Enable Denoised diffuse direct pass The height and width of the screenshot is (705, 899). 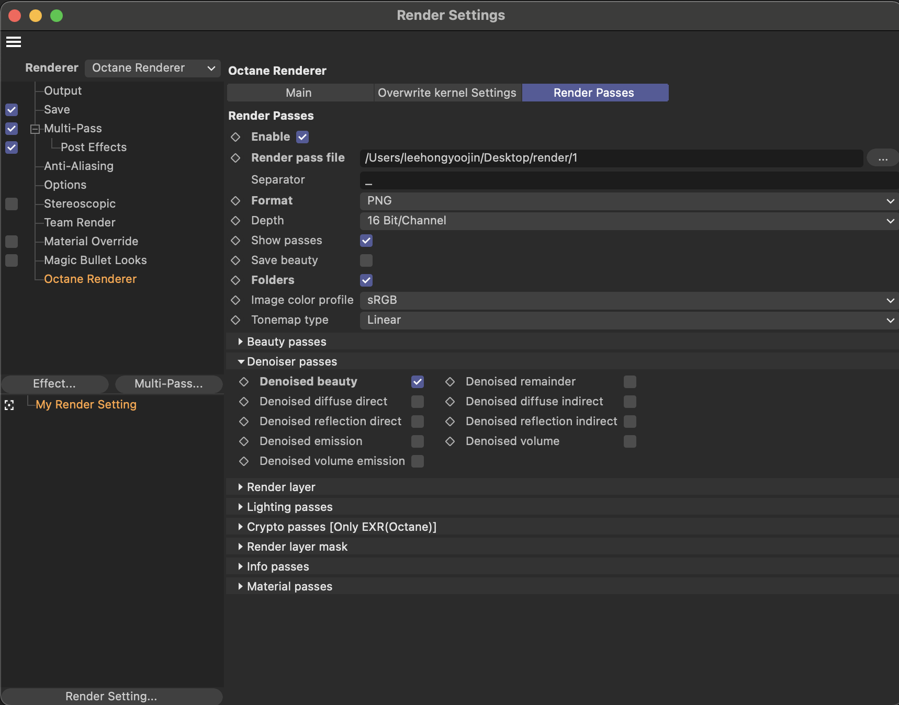tap(418, 402)
